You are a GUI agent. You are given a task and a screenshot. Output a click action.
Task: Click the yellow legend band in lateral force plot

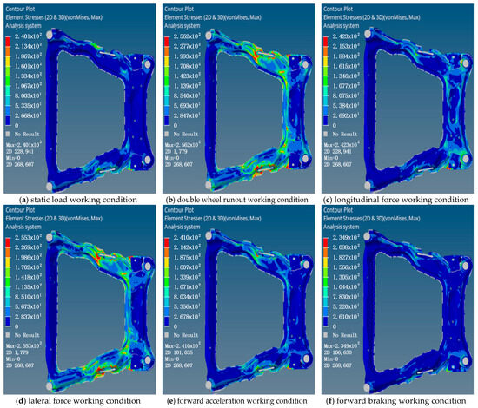tap(8, 262)
